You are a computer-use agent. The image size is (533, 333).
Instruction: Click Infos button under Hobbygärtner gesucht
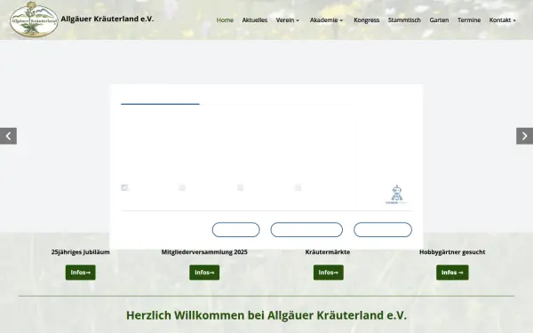[x=452, y=273]
